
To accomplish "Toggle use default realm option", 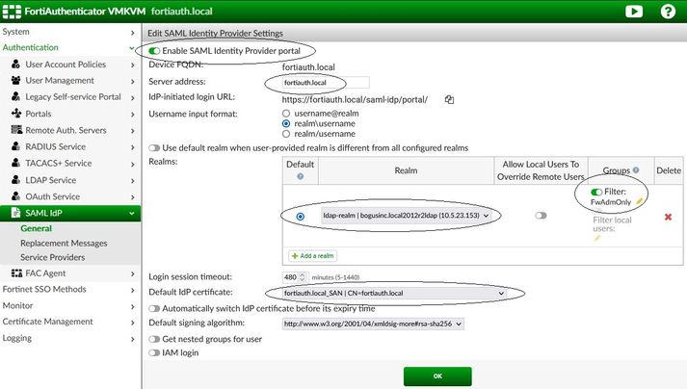I will pyautogui.click(x=154, y=148).
